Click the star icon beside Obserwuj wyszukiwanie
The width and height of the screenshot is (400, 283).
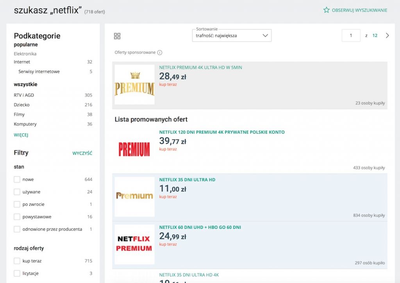326,10
